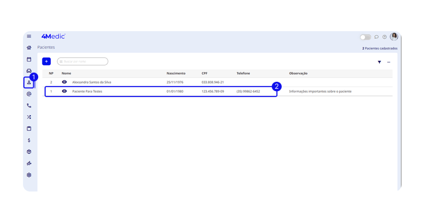Screen dimensions: 425x223
Task: Open the Home icon in sidebar
Action: pyautogui.click(x=29, y=48)
